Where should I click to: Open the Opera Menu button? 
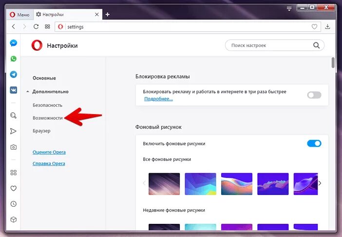19,15
